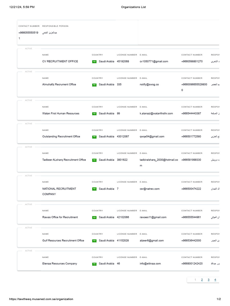Click Watan First Human Resources name
This screenshot has height=306, width=230.
[61, 114]
